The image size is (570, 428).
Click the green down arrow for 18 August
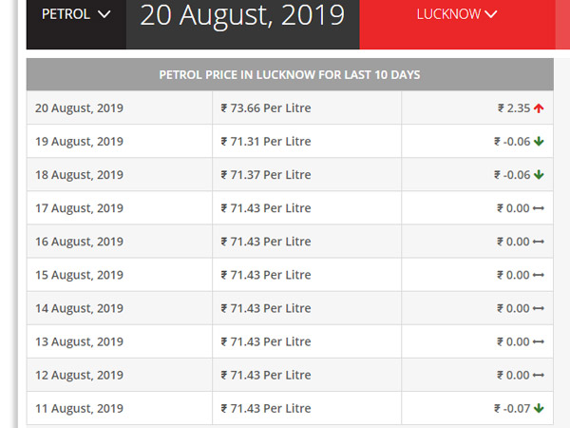(539, 175)
